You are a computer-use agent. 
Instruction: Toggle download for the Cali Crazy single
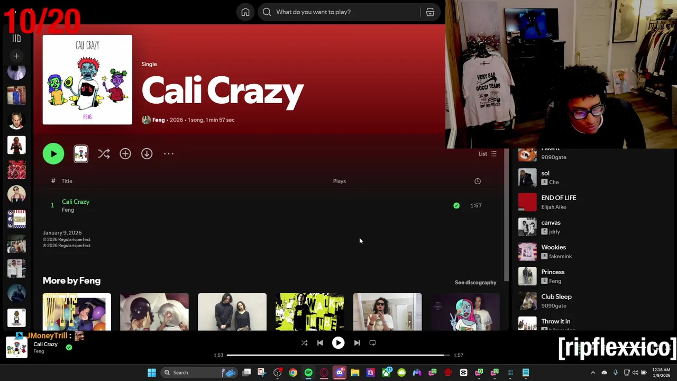(147, 153)
